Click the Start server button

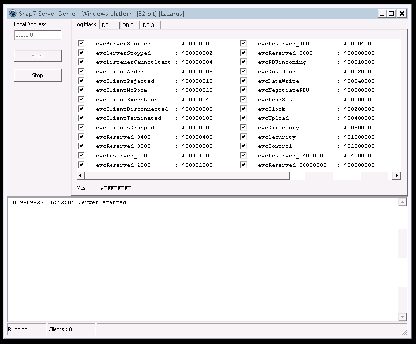coord(38,56)
